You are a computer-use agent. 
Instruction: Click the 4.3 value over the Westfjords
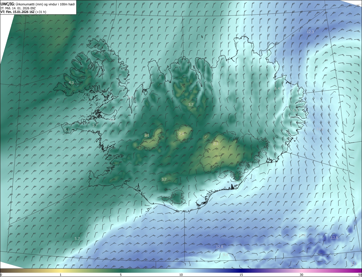pos(71,83)
